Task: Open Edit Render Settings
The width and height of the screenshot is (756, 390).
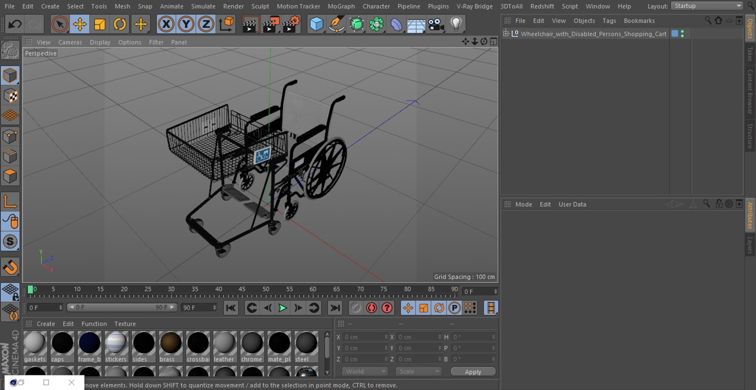Action: [291, 24]
